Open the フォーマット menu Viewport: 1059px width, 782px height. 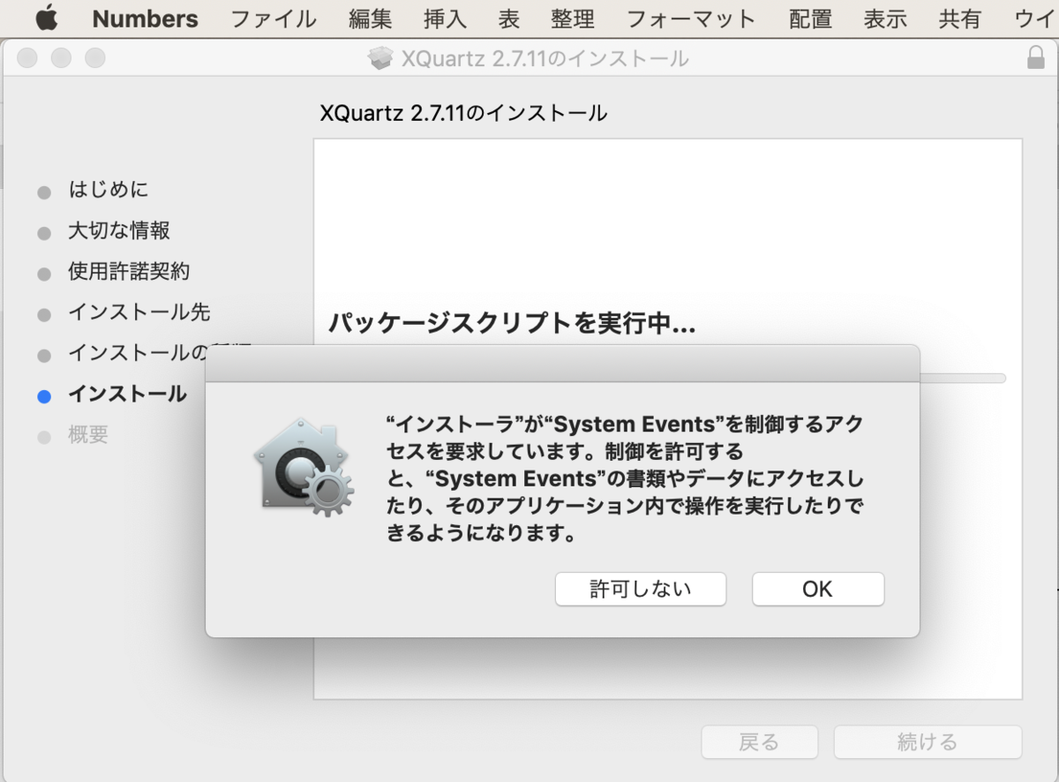click(691, 19)
